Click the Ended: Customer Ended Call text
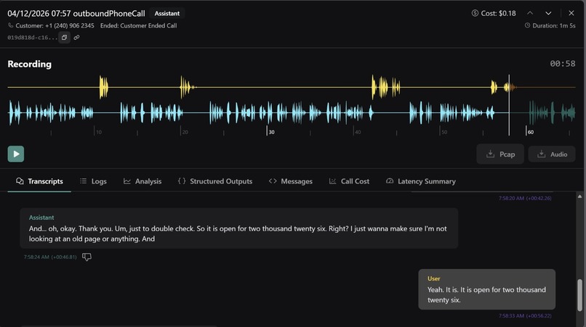The image size is (586, 327). click(139, 25)
